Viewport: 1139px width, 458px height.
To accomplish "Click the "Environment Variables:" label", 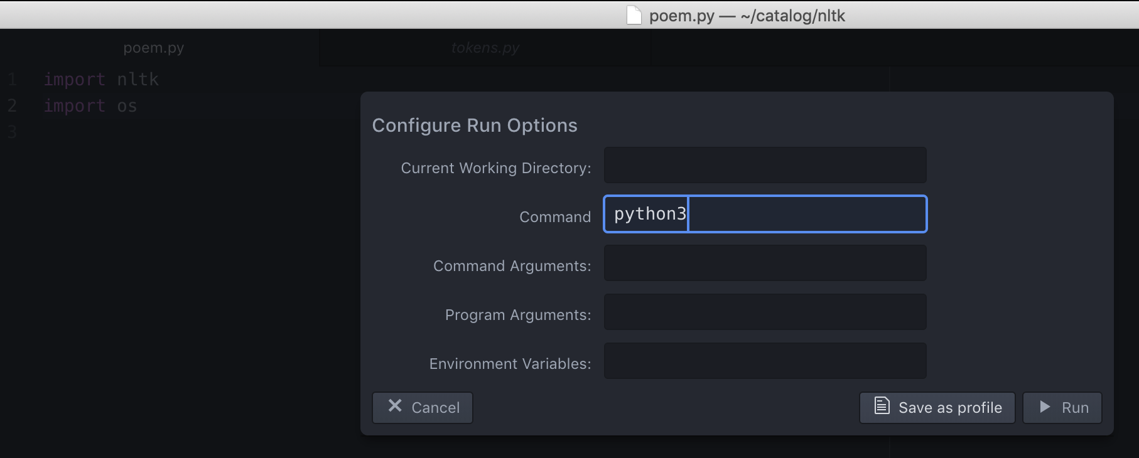I will pyautogui.click(x=510, y=364).
